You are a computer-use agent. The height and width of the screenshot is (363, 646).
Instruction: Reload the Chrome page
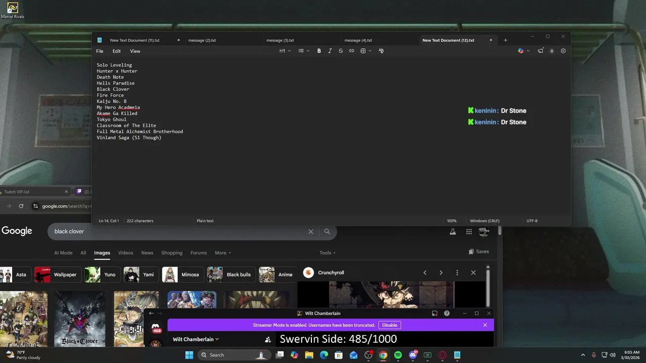click(21, 206)
